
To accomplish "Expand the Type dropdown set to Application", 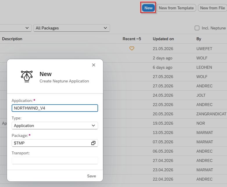I will click(55, 126).
